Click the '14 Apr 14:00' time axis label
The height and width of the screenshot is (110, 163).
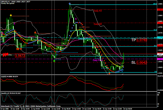(x=76, y=109)
